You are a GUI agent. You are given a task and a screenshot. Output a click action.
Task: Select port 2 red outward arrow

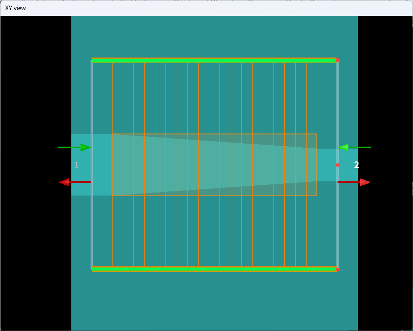click(x=354, y=182)
